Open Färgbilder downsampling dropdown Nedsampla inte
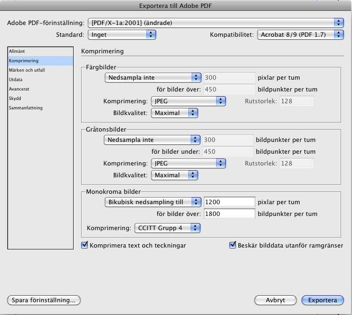The height and width of the screenshot is (315, 352). click(153, 77)
